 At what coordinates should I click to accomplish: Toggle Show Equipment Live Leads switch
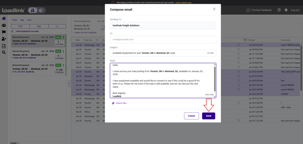[13, 31]
